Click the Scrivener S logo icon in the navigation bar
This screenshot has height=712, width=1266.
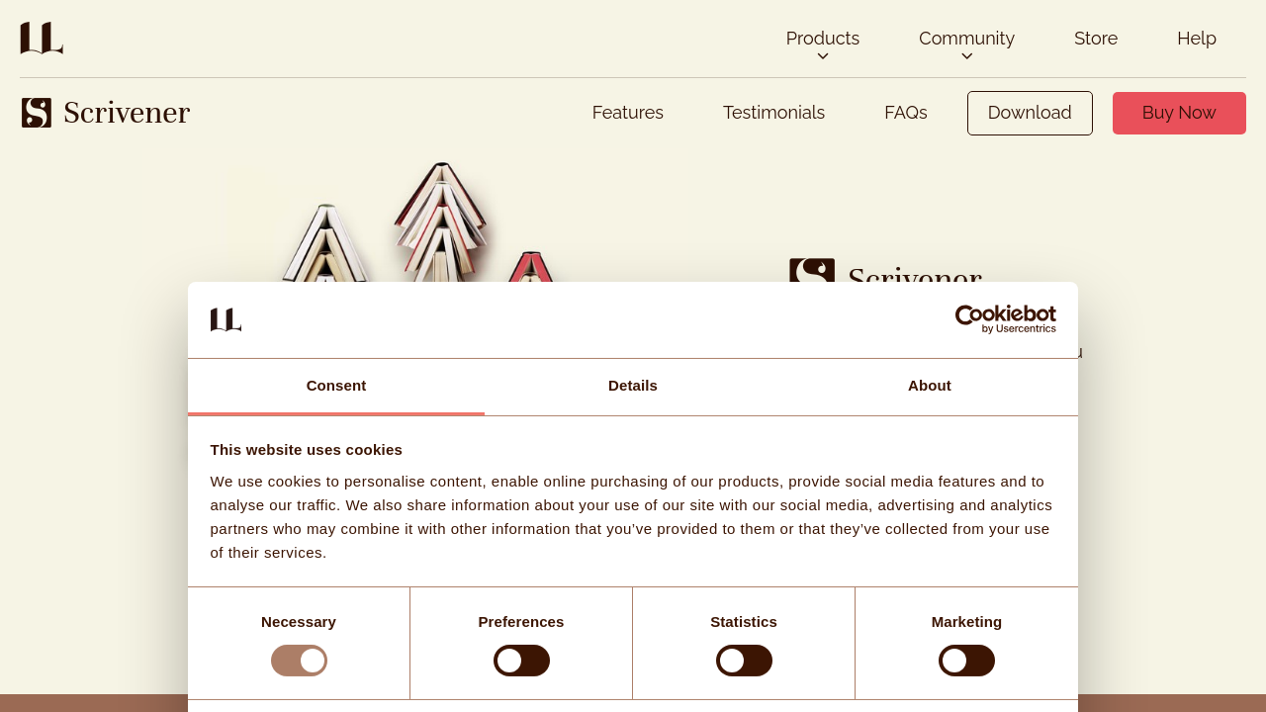(37, 113)
